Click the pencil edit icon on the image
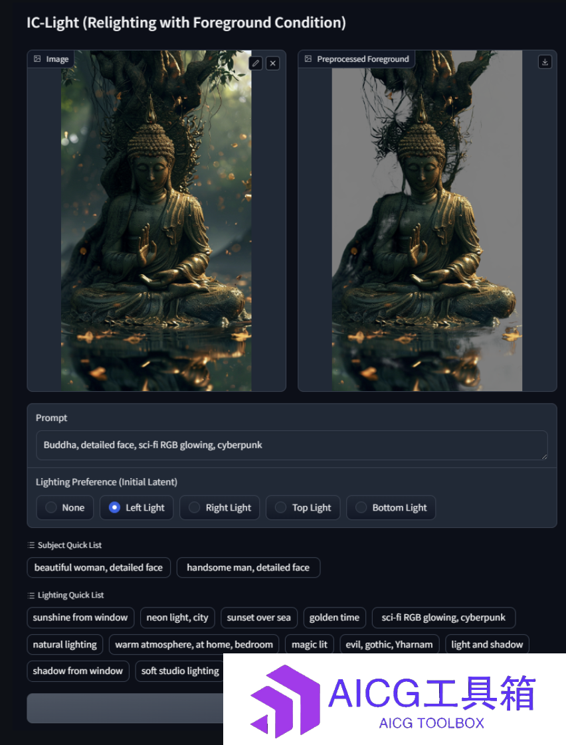 click(256, 63)
